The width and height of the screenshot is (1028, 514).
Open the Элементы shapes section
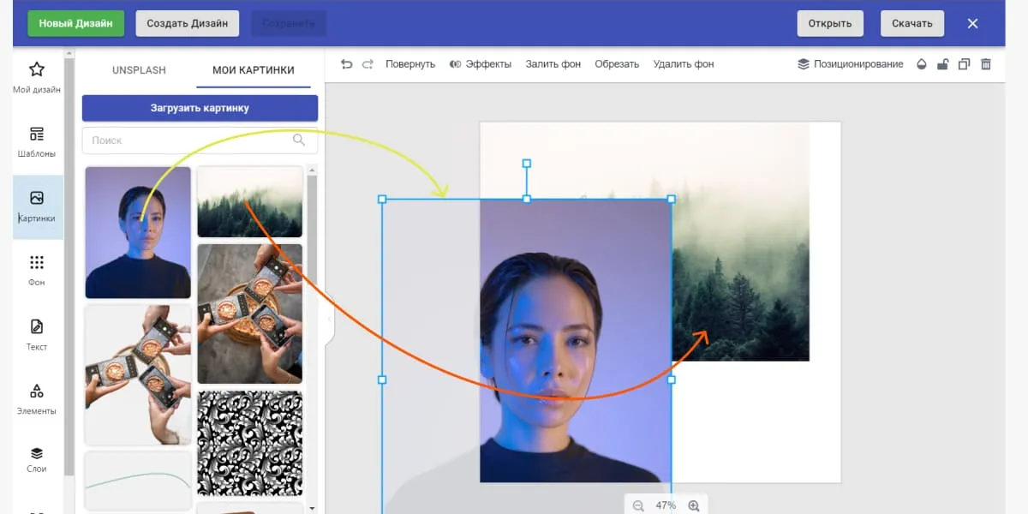[37, 399]
